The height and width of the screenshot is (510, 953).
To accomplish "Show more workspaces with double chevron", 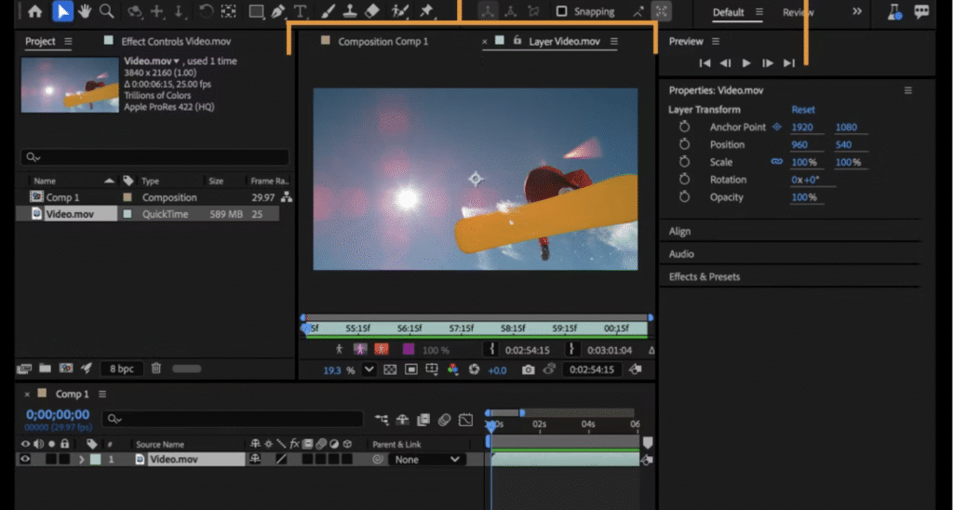I will coord(857,11).
